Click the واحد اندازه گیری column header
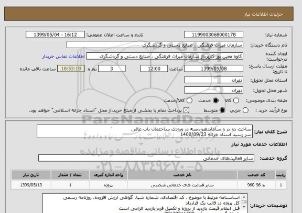Screen dimensions: 302x213 (x=108, y=175)
